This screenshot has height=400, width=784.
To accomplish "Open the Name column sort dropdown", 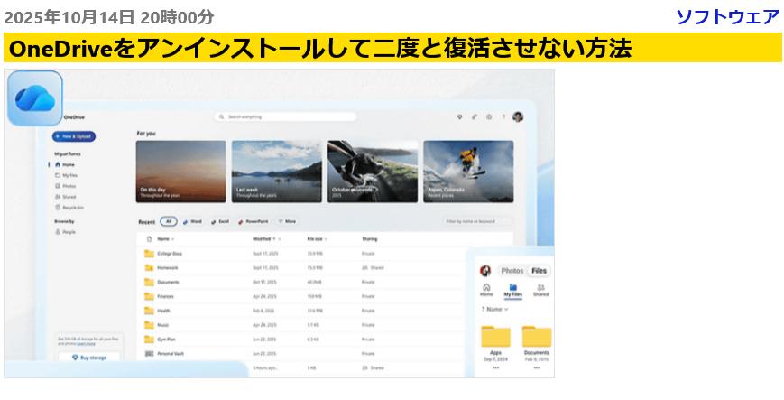I will 165,239.
